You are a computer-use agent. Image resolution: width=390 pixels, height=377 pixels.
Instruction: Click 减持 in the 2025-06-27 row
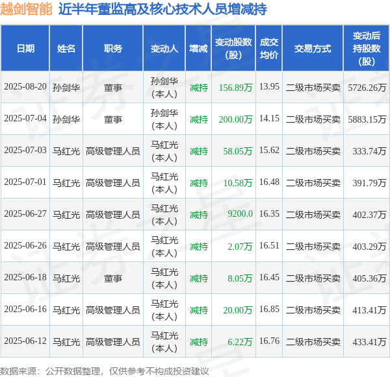[x=198, y=215]
